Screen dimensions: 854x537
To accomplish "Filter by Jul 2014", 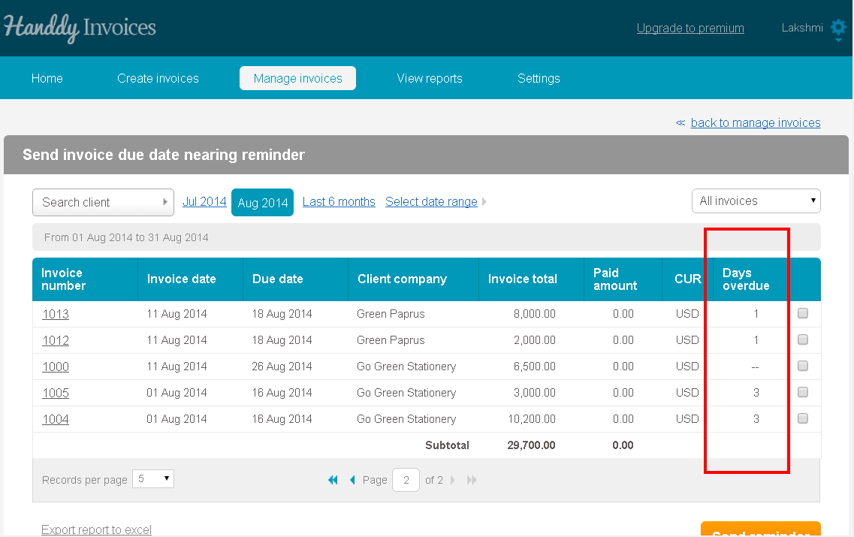I will pyautogui.click(x=204, y=201).
